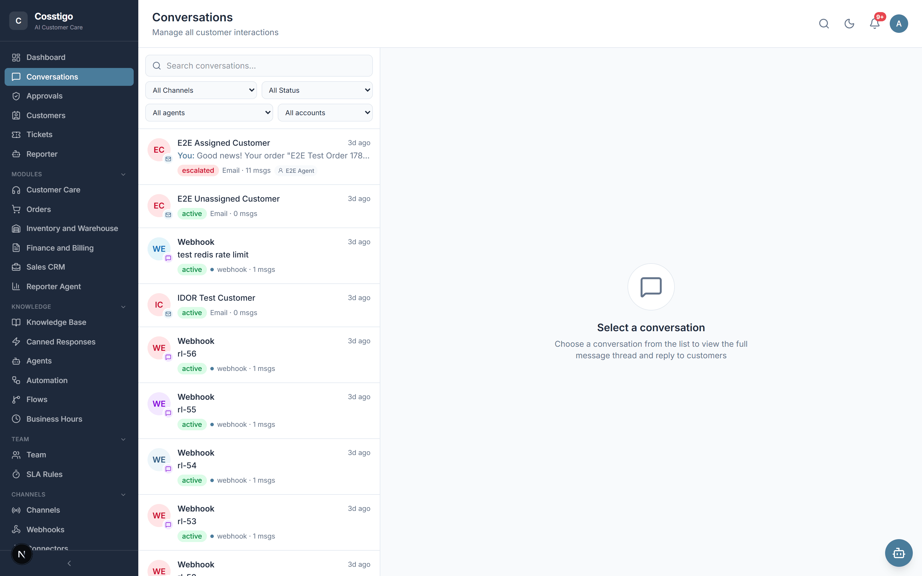Open the All accounts dropdown
The width and height of the screenshot is (922, 576).
pyautogui.click(x=325, y=113)
